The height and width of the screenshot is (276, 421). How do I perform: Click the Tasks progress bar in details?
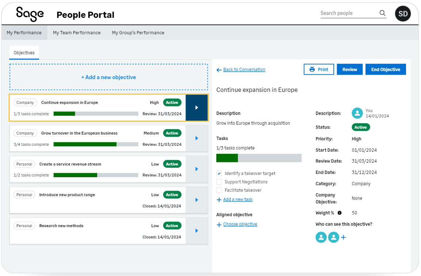click(259, 158)
